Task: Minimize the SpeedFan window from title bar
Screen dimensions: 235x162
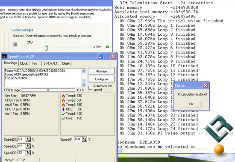Action: [x=100, y=57]
